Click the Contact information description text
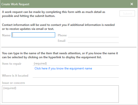 coord(58,27)
